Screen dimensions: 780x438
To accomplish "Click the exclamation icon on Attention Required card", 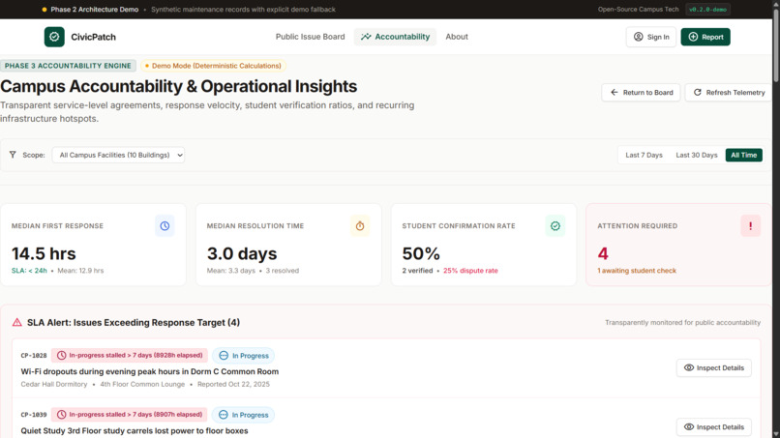I will pyautogui.click(x=751, y=225).
